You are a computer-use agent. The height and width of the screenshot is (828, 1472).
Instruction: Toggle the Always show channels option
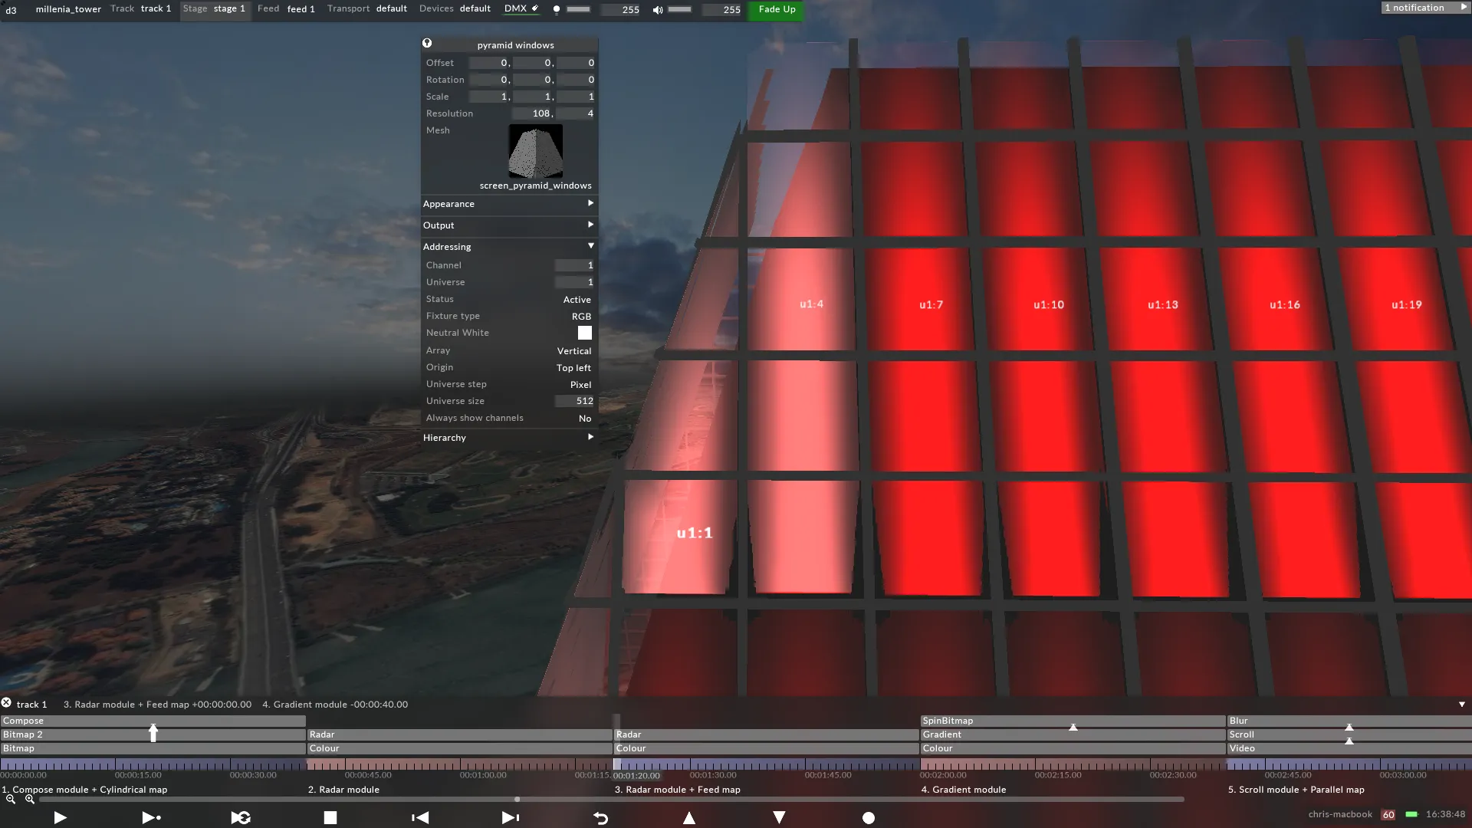584,419
